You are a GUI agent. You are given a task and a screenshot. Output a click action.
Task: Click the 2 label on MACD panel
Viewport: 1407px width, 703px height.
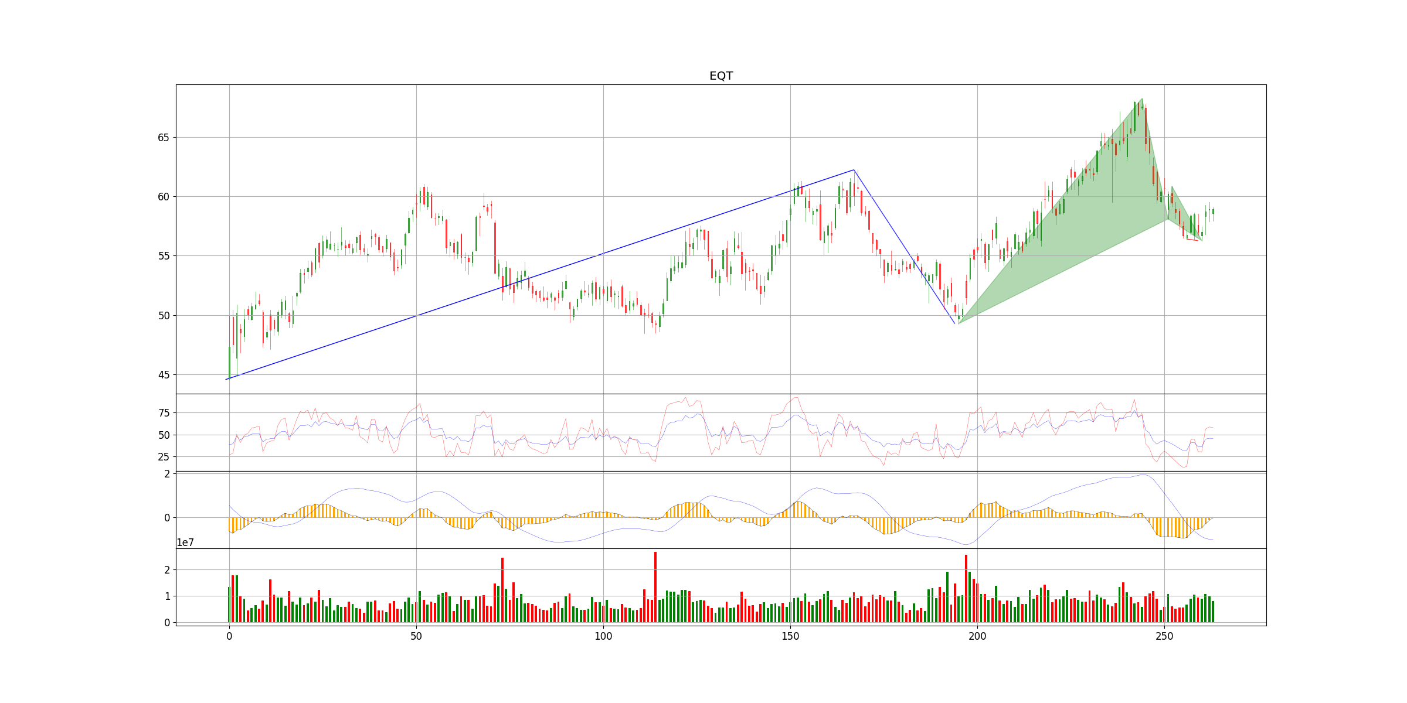pos(167,474)
